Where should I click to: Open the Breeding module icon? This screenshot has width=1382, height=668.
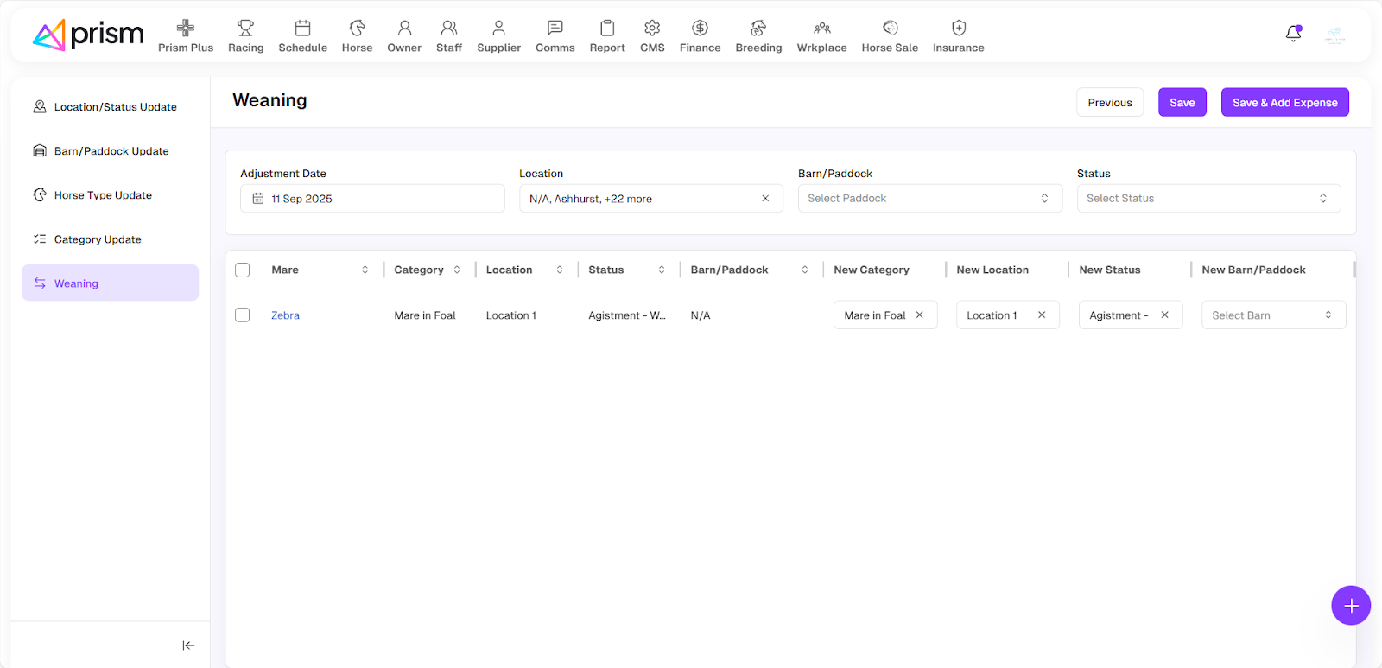tap(758, 29)
